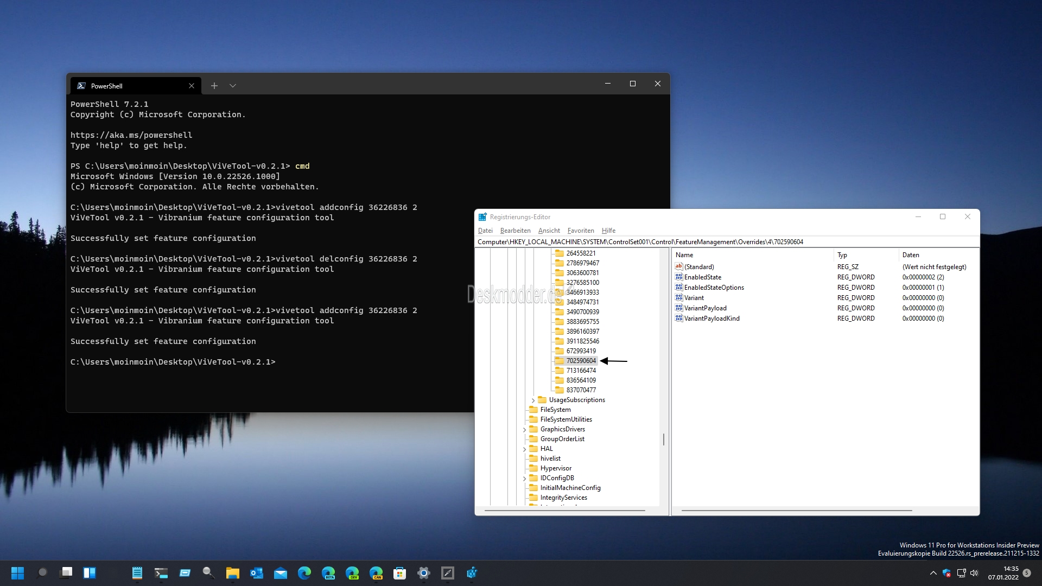Expand the IDConfigDB key
This screenshot has width=1042, height=586.
524,479
